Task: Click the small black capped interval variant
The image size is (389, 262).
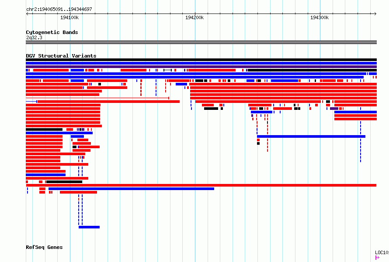Action: pyautogui.click(x=168, y=70)
